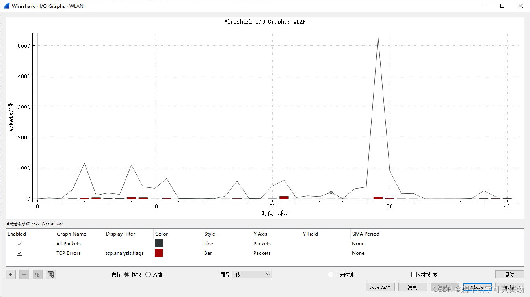Click the dark color swatch for All Packets

[159, 244]
